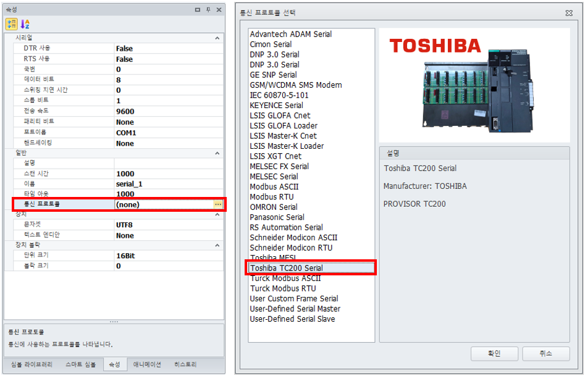Viewport: 585px width, 376px height.
Task: Collapse the 시리얼 section
Action: tap(217, 38)
